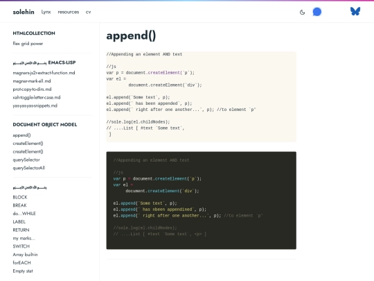This screenshot has height=281, width=374.
Task: Open the SWITCH sidebar link
Action: click(21, 246)
